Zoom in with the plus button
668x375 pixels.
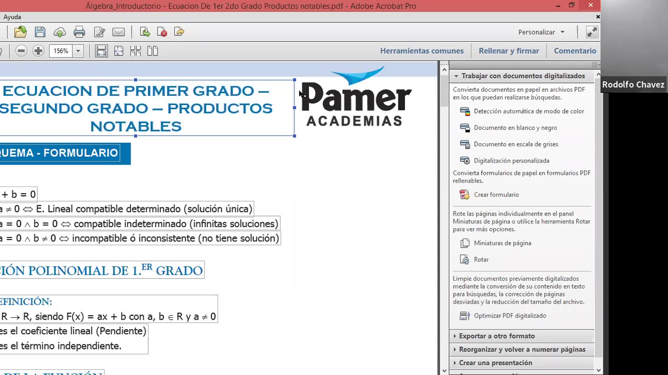[38, 51]
